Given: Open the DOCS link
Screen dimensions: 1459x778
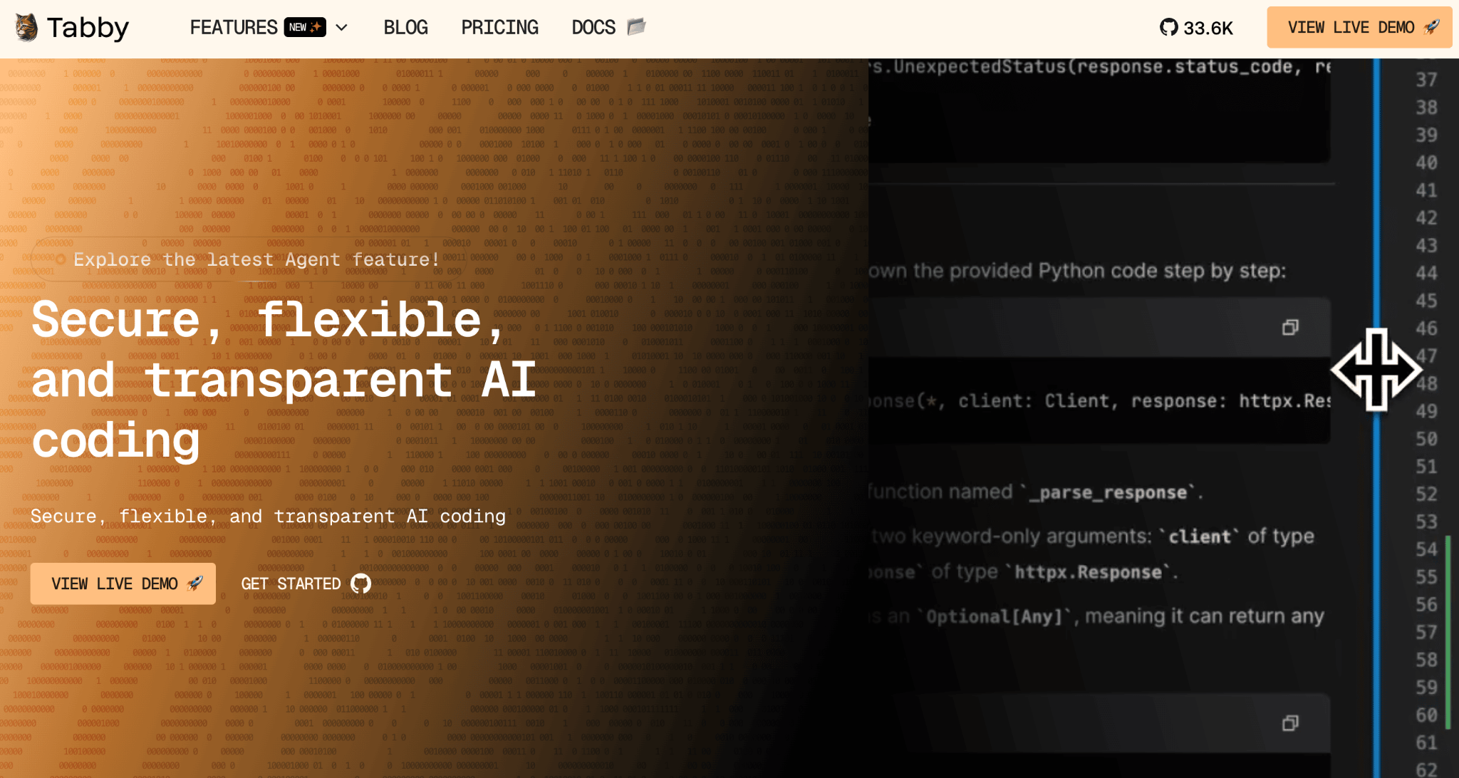Looking at the screenshot, I should (x=593, y=27).
